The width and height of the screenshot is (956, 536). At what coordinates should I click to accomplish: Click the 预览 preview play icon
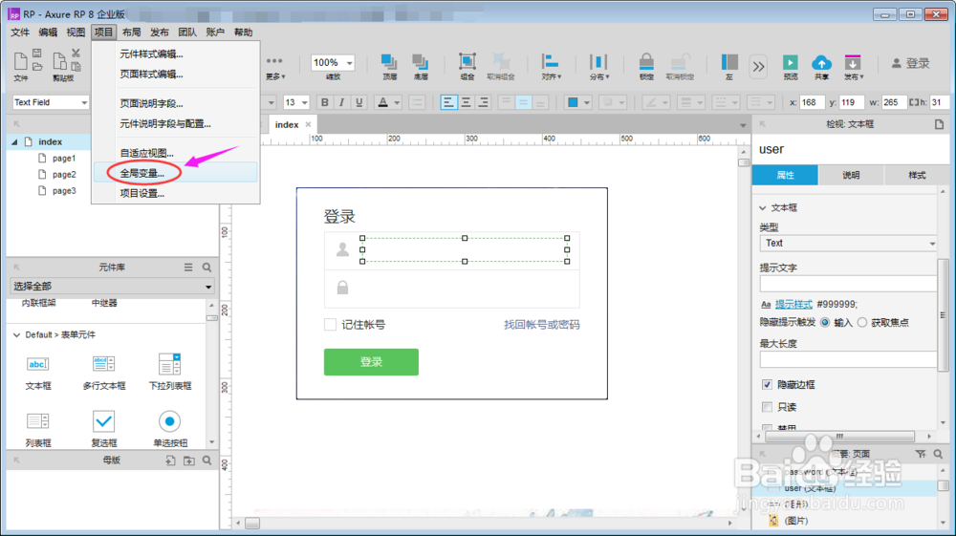tap(791, 62)
